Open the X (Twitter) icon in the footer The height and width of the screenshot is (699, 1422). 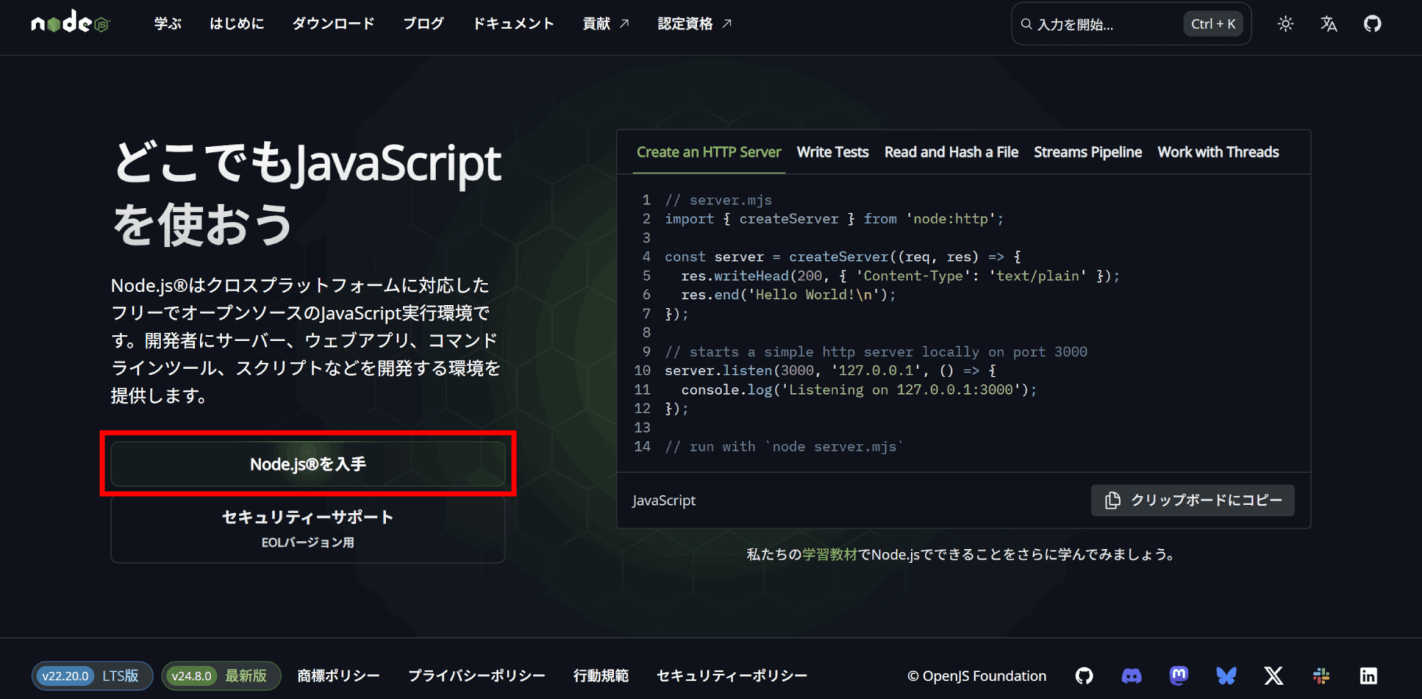coord(1273,675)
